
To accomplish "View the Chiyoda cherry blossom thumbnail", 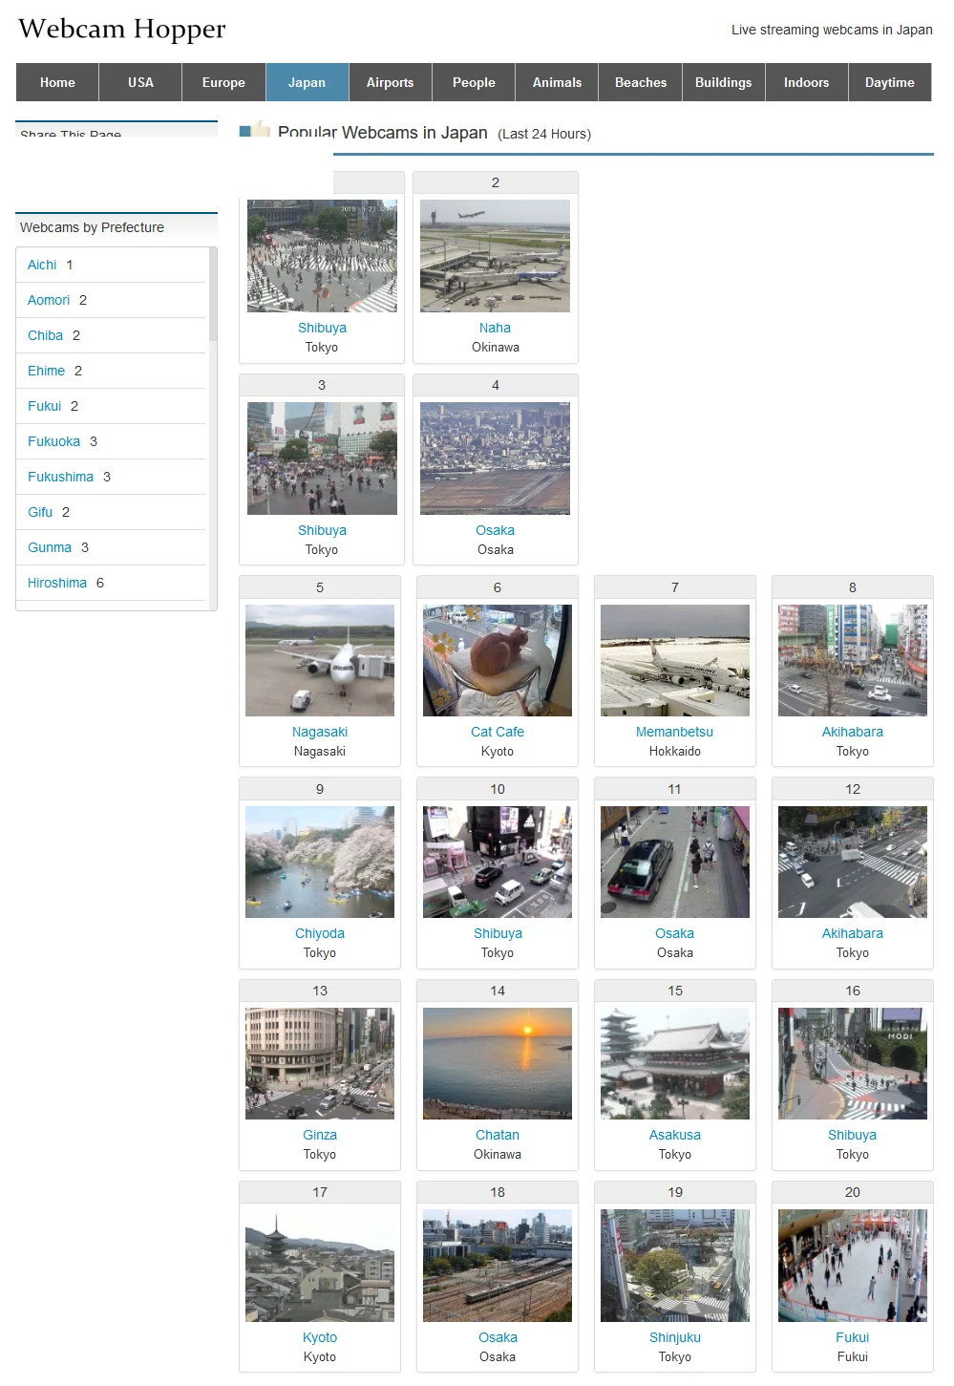I will tap(320, 862).
